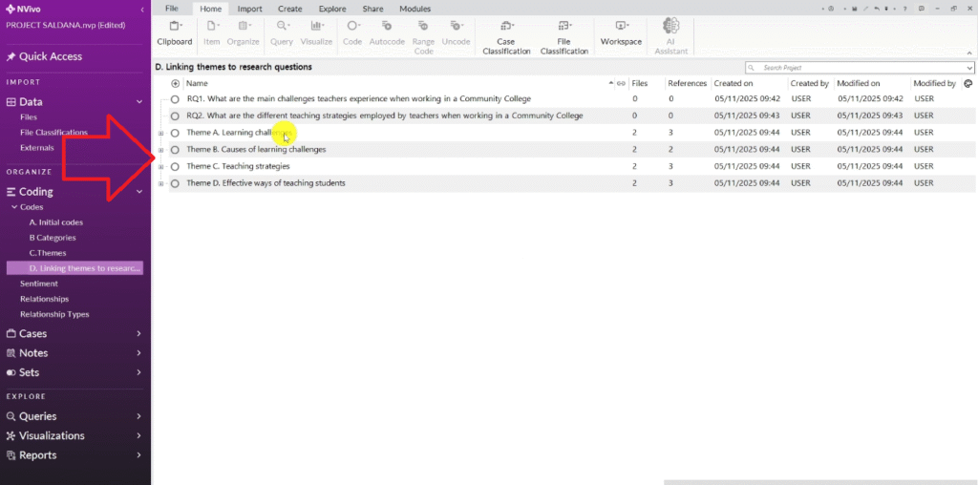Open the Search Project dropdown arrow

coord(969,69)
